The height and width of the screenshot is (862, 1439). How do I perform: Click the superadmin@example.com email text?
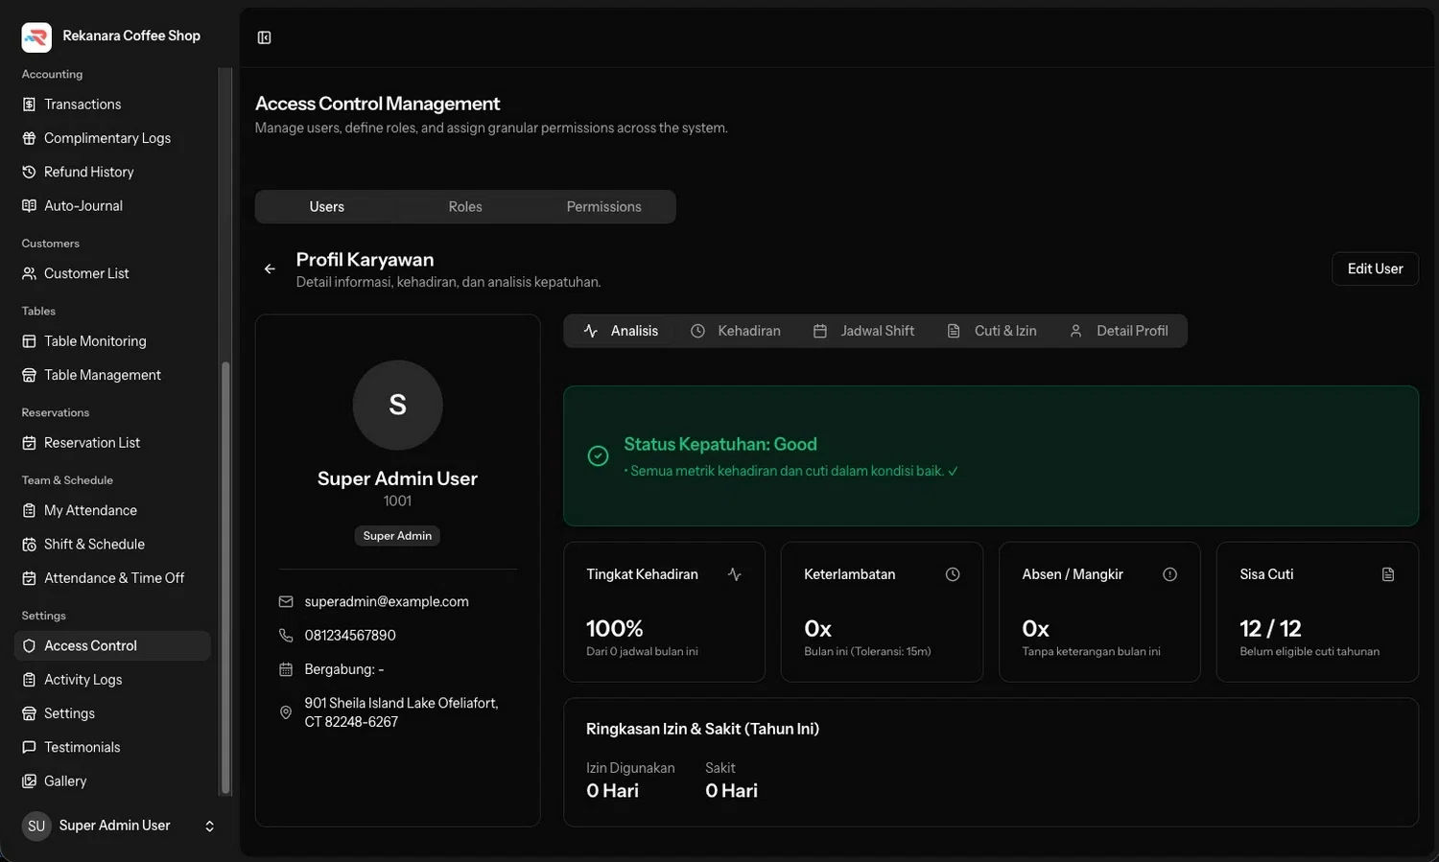[387, 602]
